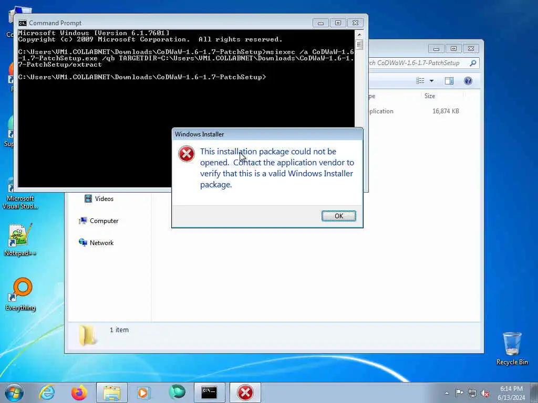Open the Windows Start menu
The width and height of the screenshot is (538, 403).
click(14, 393)
